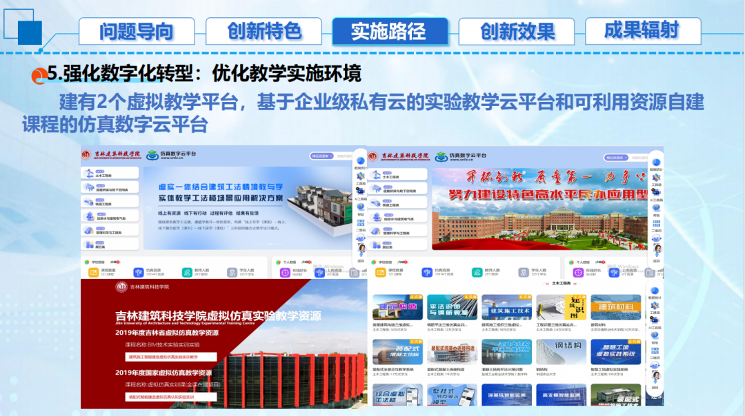Open the 深基坑智能监测 course thumbnail
Image resolution: width=745 pixels, height=416 pixels.
pyautogui.click(x=506, y=395)
